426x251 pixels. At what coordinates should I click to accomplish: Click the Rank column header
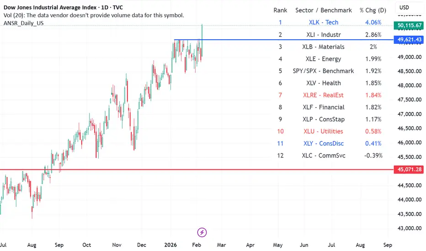click(x=280, y=10)
